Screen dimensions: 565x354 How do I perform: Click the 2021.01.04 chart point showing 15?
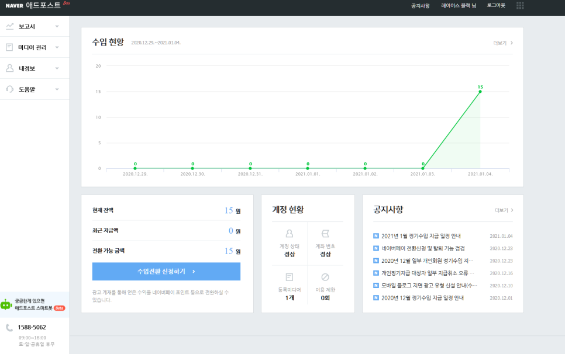coord(480,91)
